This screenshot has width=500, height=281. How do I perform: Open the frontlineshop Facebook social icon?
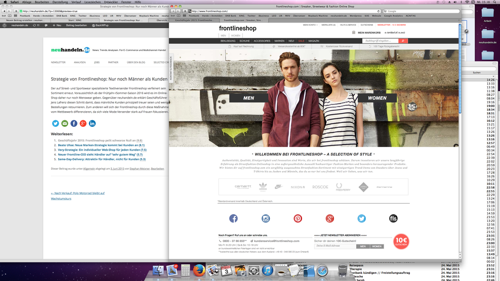[x=233, y=218]
